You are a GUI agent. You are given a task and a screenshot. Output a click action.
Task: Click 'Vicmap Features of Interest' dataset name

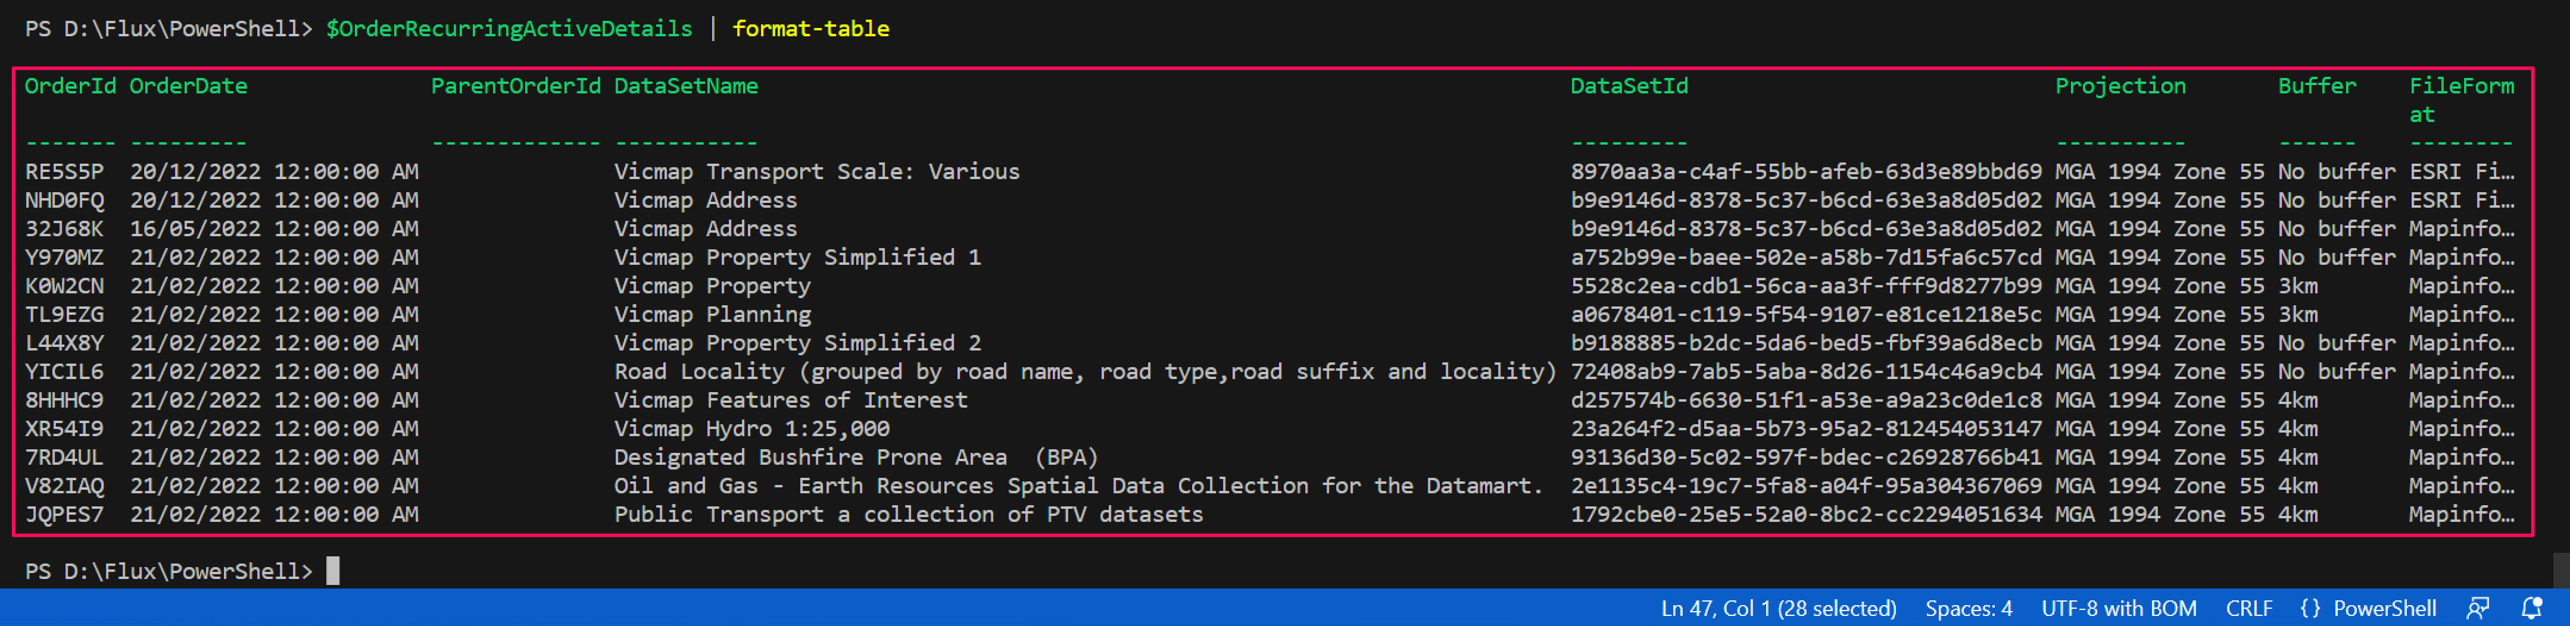(791, 400)
